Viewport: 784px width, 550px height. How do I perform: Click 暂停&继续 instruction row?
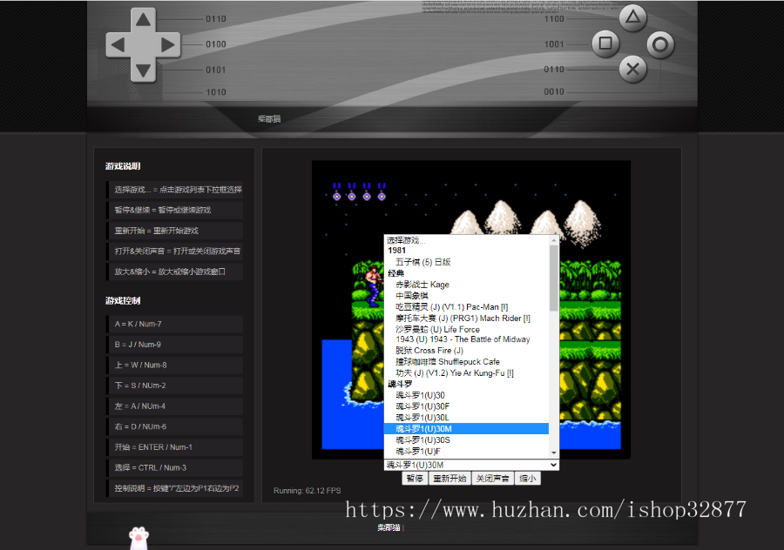point(174,211)
